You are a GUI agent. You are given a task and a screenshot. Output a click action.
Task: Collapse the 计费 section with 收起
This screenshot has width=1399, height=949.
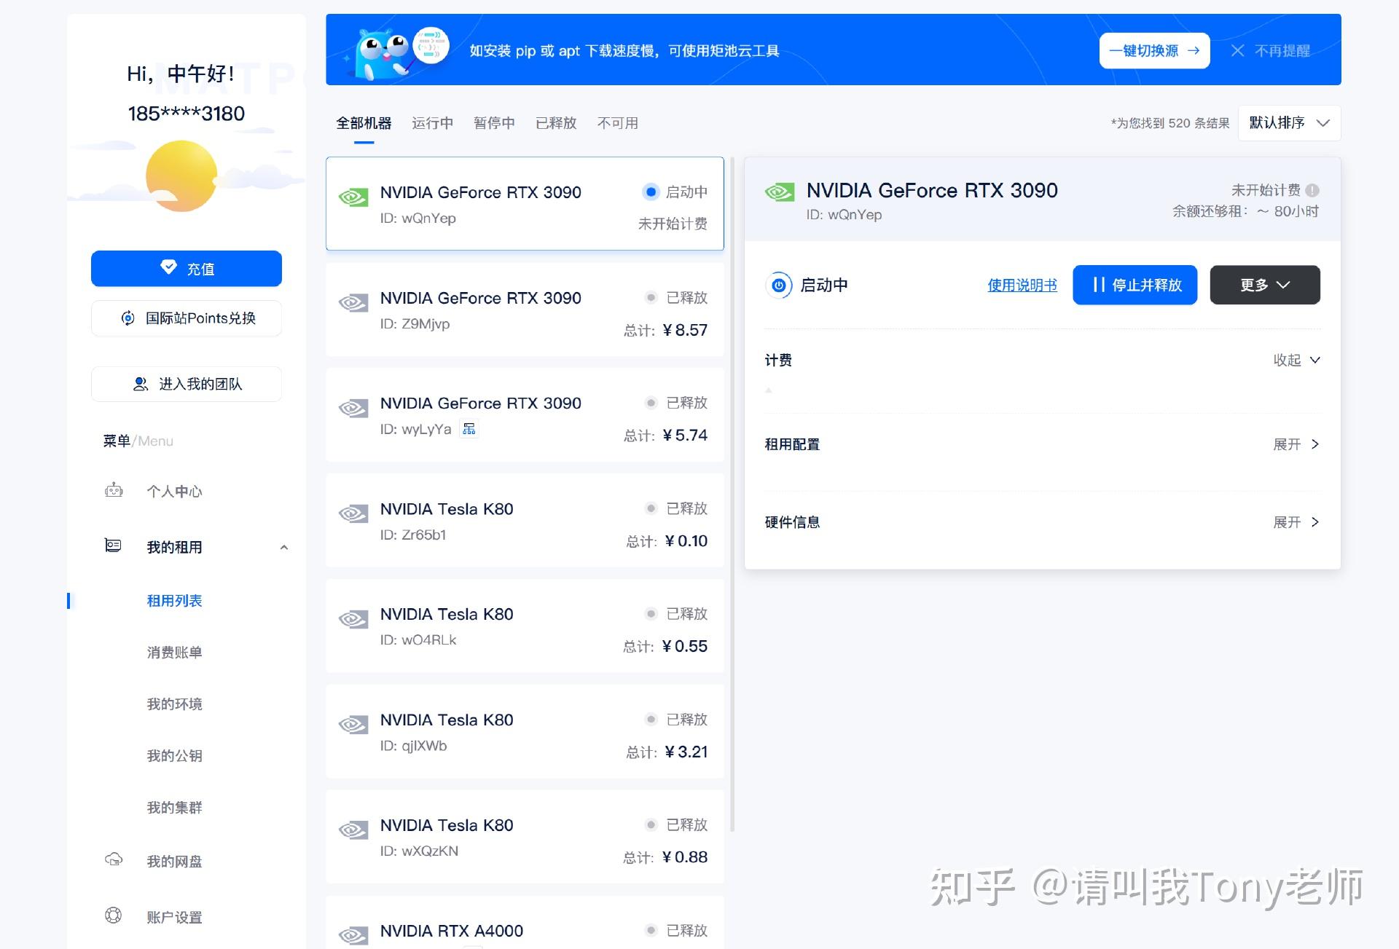(1296, 360)
